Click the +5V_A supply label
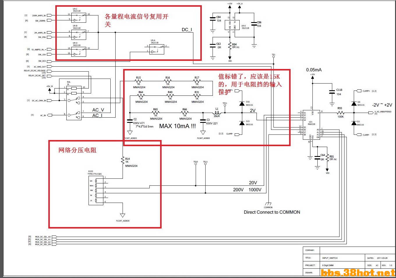Viewport: 396px width, 278px height. click(240, 4)
